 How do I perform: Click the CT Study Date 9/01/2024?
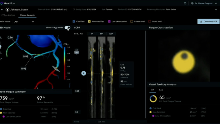[84, 9]
